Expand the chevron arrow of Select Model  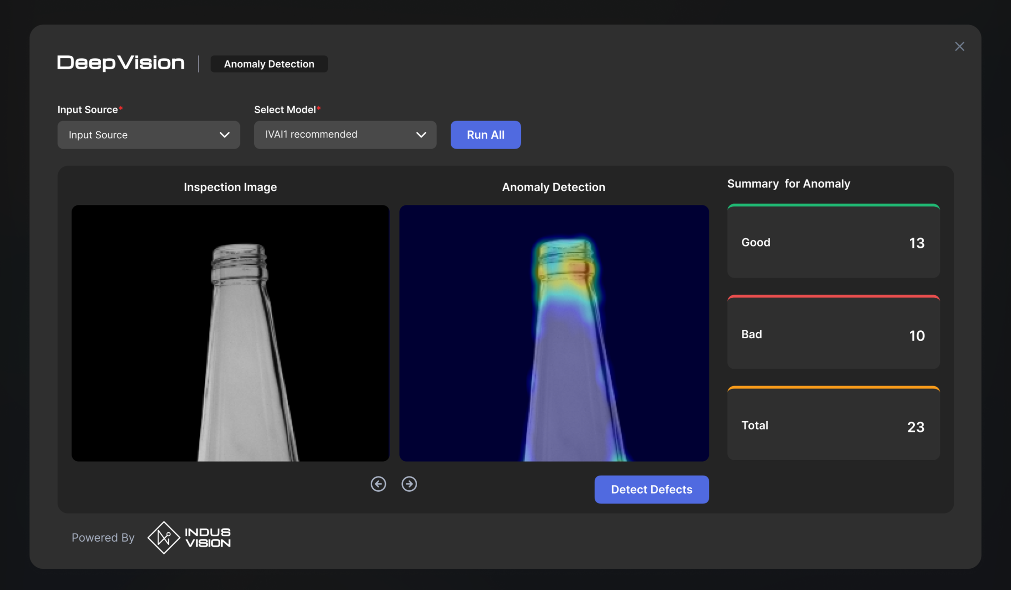(421, 135)
